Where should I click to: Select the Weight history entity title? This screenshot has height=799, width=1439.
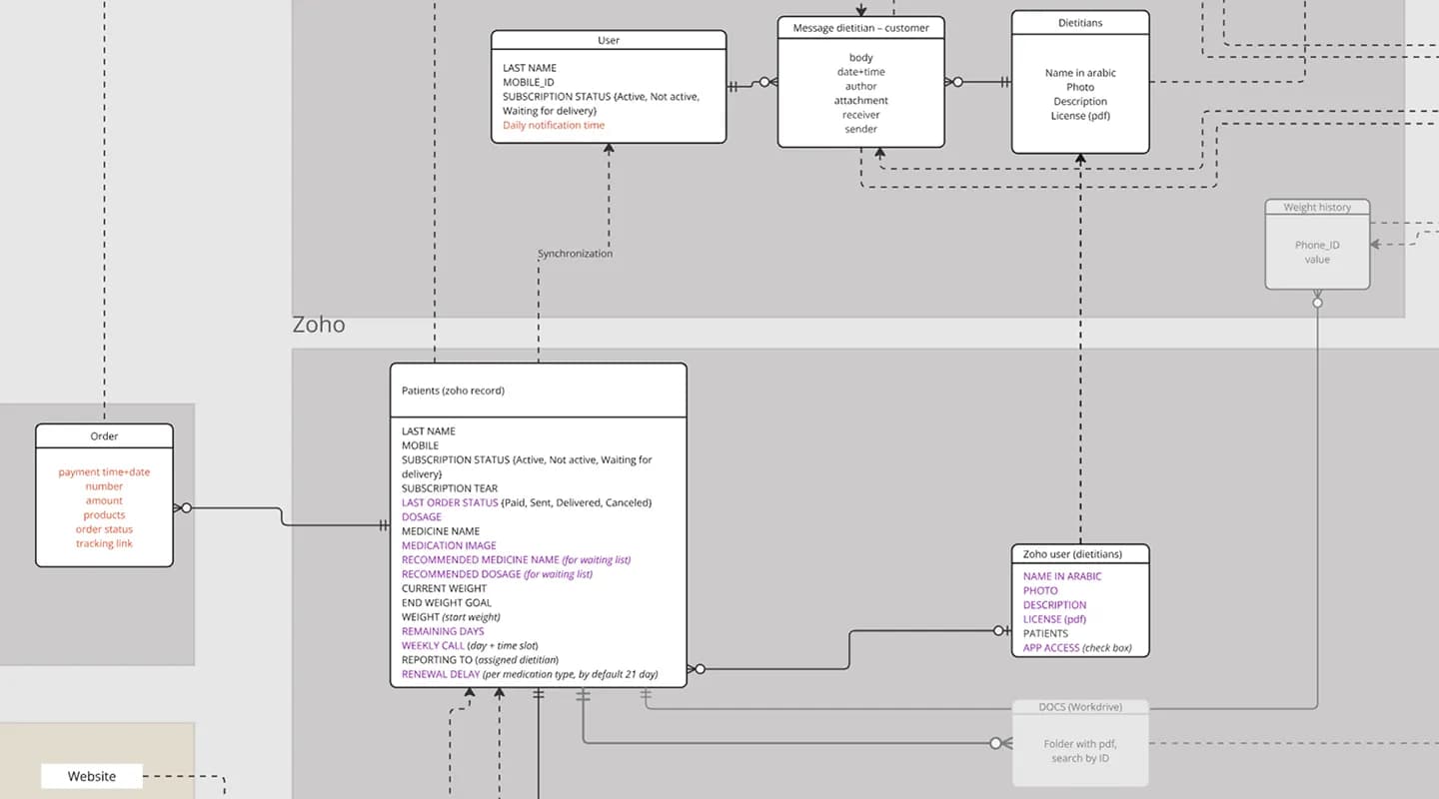(x=1317, y=208)
